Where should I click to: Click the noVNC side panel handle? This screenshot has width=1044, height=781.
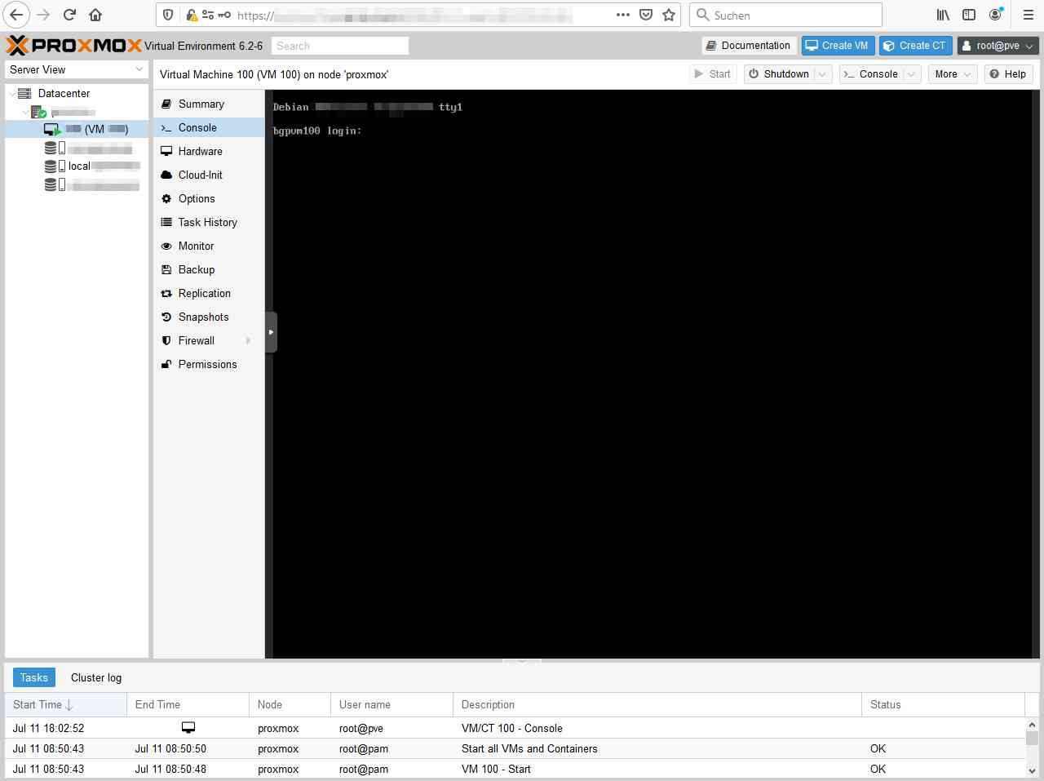(271, 332)
